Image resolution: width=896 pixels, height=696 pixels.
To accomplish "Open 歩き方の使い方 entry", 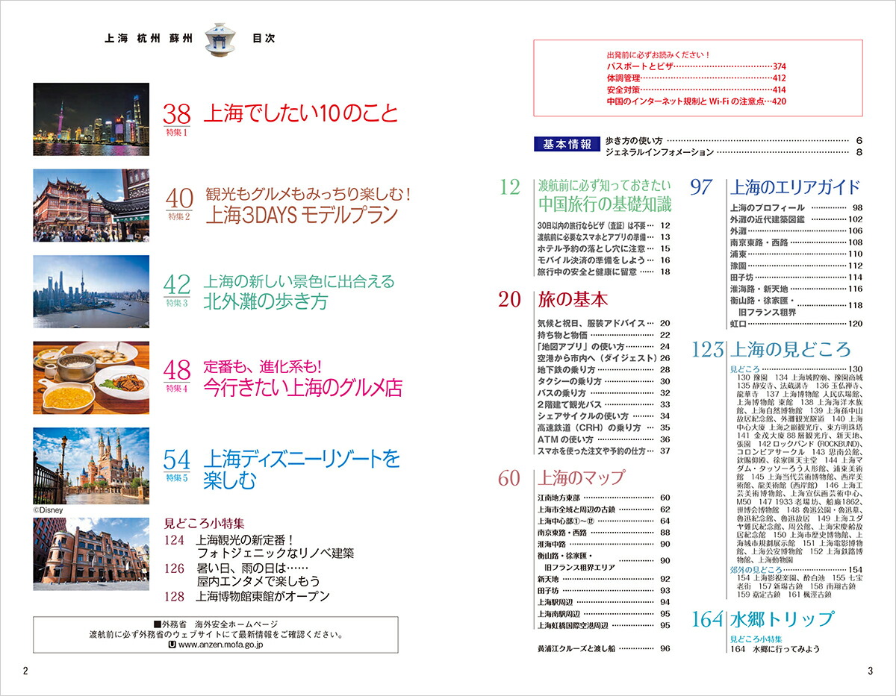I will click(x=734, y=140).
